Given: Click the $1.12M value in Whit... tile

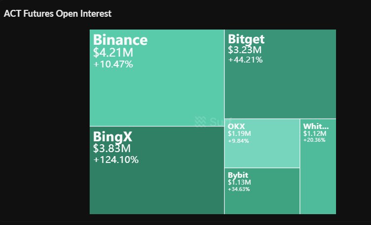Looking at the screenshot, I should click(315, 133).
